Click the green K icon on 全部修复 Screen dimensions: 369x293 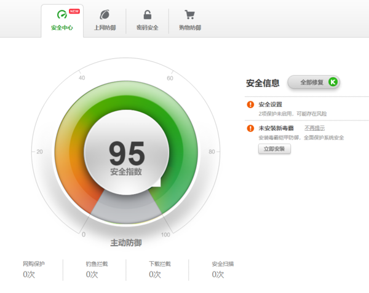coord(333,82)
